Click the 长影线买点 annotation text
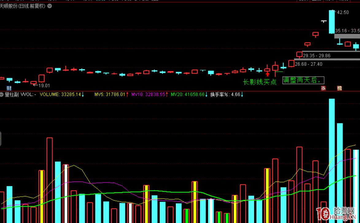360x223 pixels. coord(260,82)
